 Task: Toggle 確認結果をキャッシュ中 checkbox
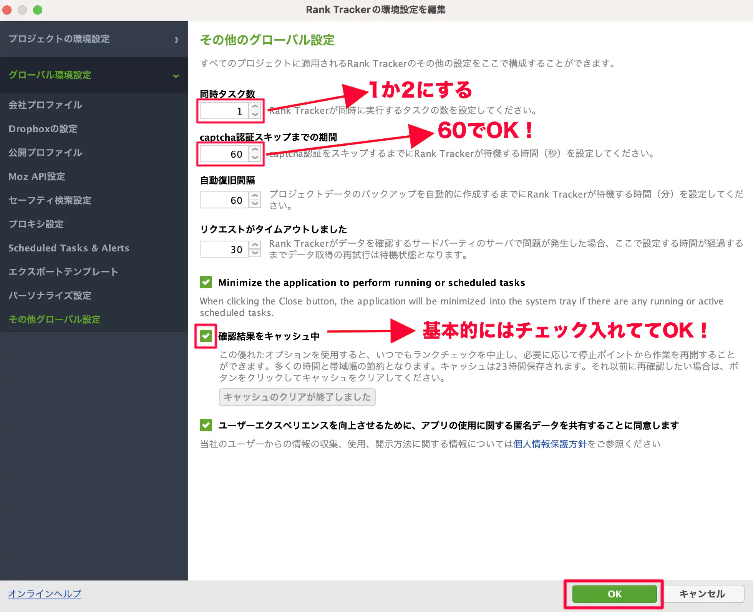[x=206, y=336]
